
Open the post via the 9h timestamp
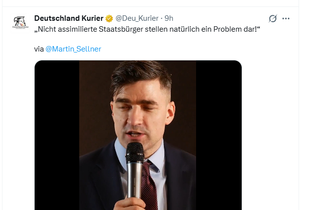[x=169, y=19]
